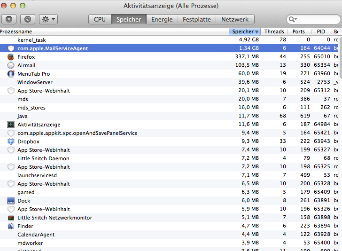Click the com.apple.MailServiceAgent shield icon
The height and width of the screenshot is (251, 342).
tap(11, 48)
